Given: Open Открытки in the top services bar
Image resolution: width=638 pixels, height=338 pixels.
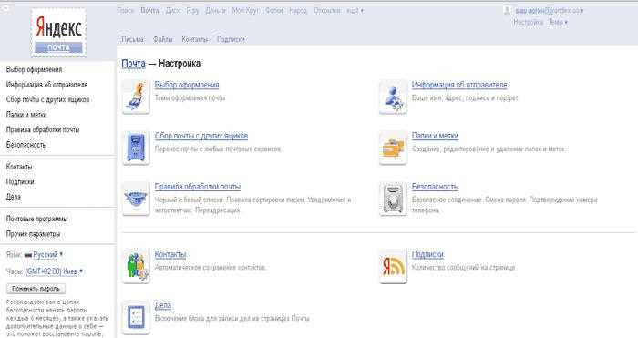Looking at the screenshot, I should (x=326, y=11).
